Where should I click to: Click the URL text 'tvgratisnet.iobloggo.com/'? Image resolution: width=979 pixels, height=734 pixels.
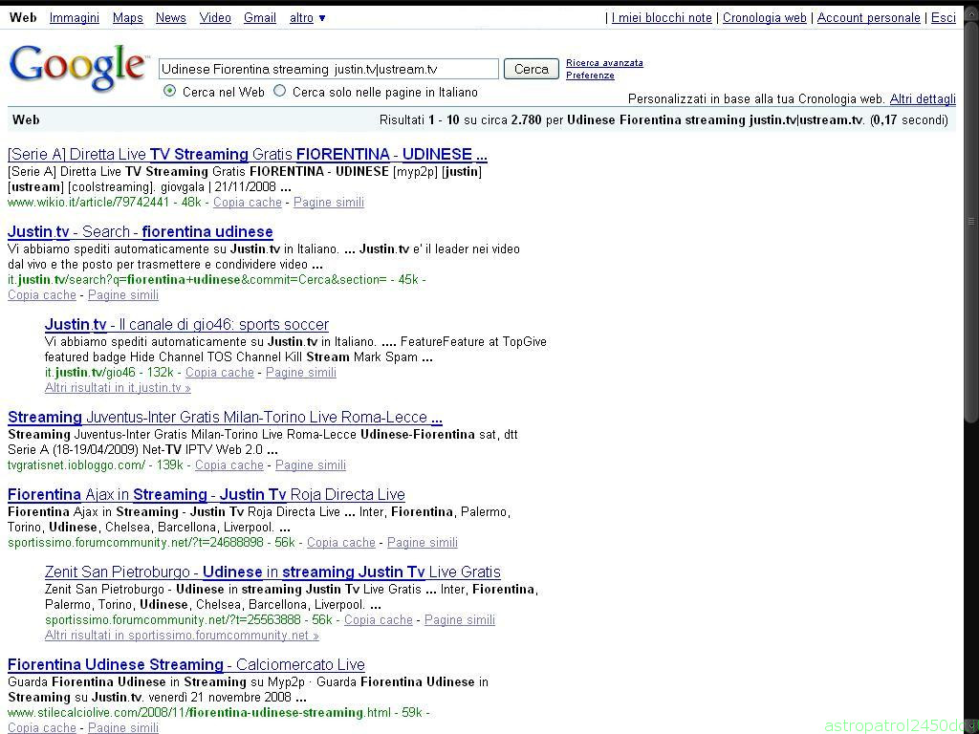click(x=76, y=465)
